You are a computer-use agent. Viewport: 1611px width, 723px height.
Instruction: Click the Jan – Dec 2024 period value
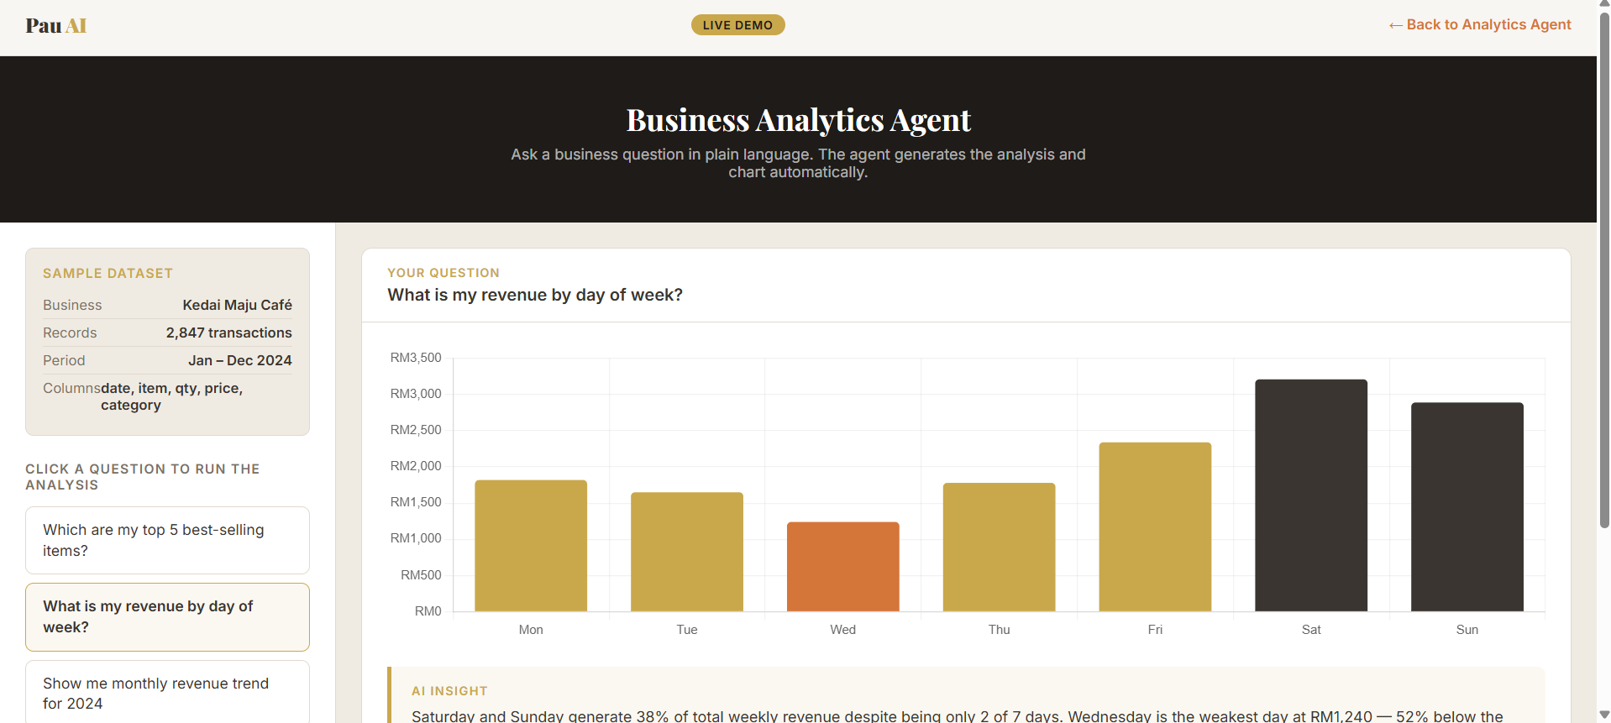[240, 360]
